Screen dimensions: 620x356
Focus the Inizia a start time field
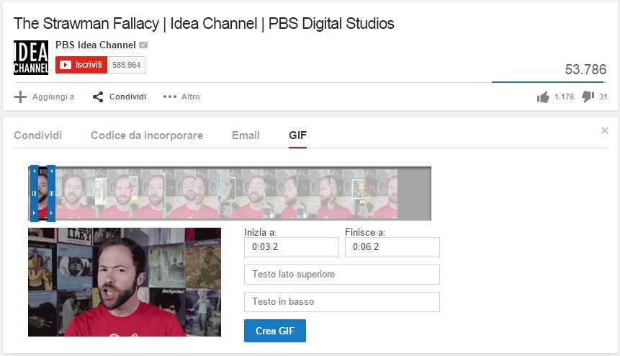coord(292,247)
